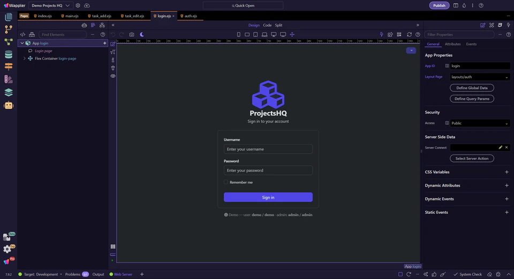Open the experimental settings gear icon
The image size is (514, 279).
point(7,249)
